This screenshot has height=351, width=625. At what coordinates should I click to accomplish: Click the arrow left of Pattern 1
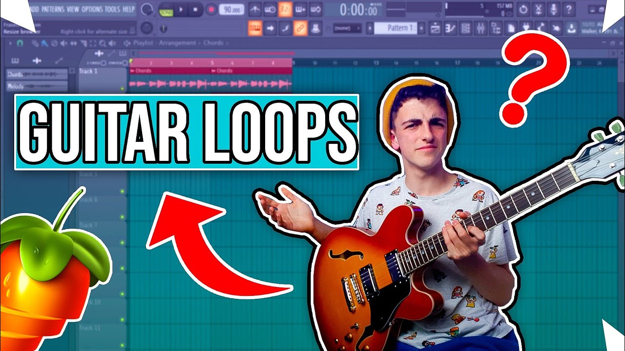tap(370, 28)
